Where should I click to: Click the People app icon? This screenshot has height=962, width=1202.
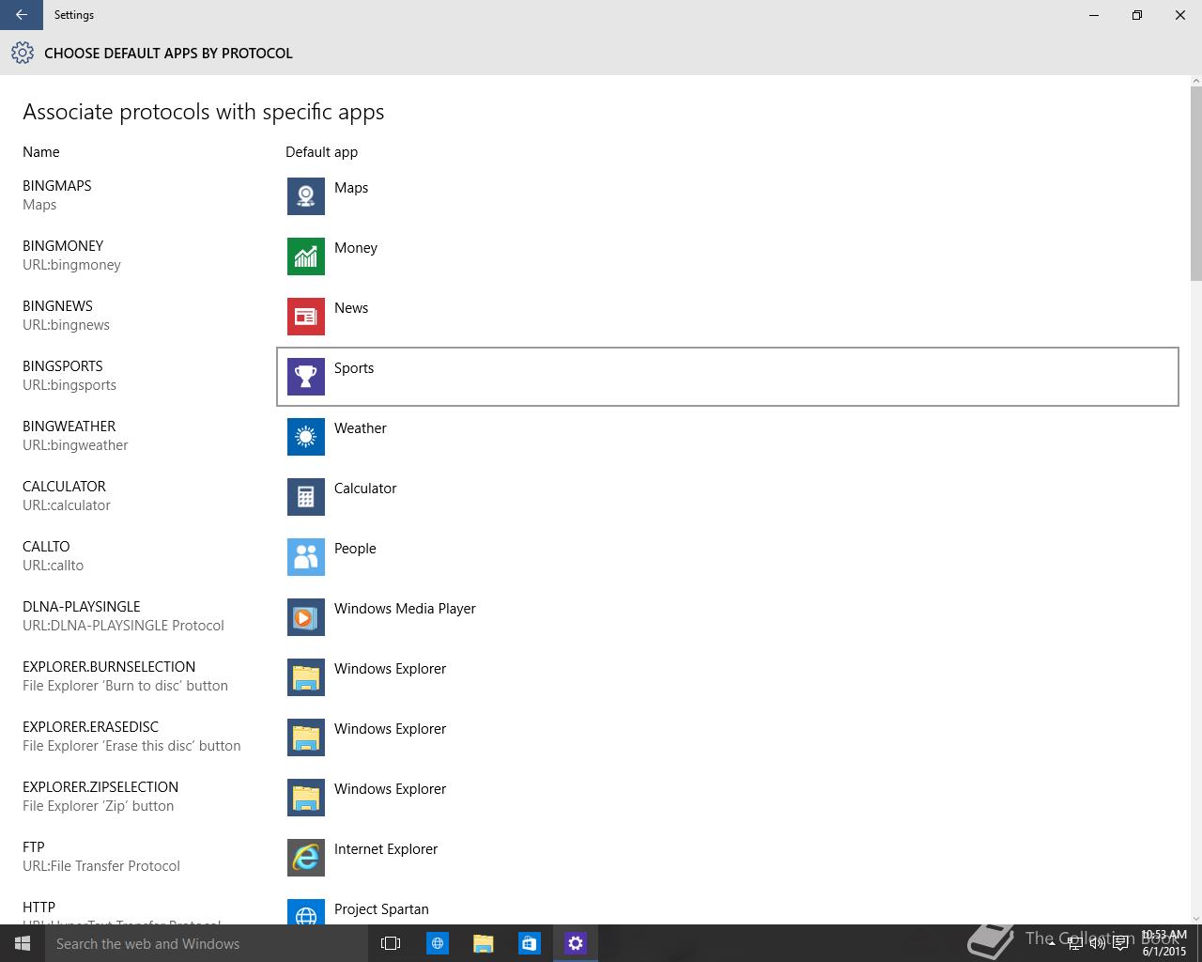(x=306, y=557)
